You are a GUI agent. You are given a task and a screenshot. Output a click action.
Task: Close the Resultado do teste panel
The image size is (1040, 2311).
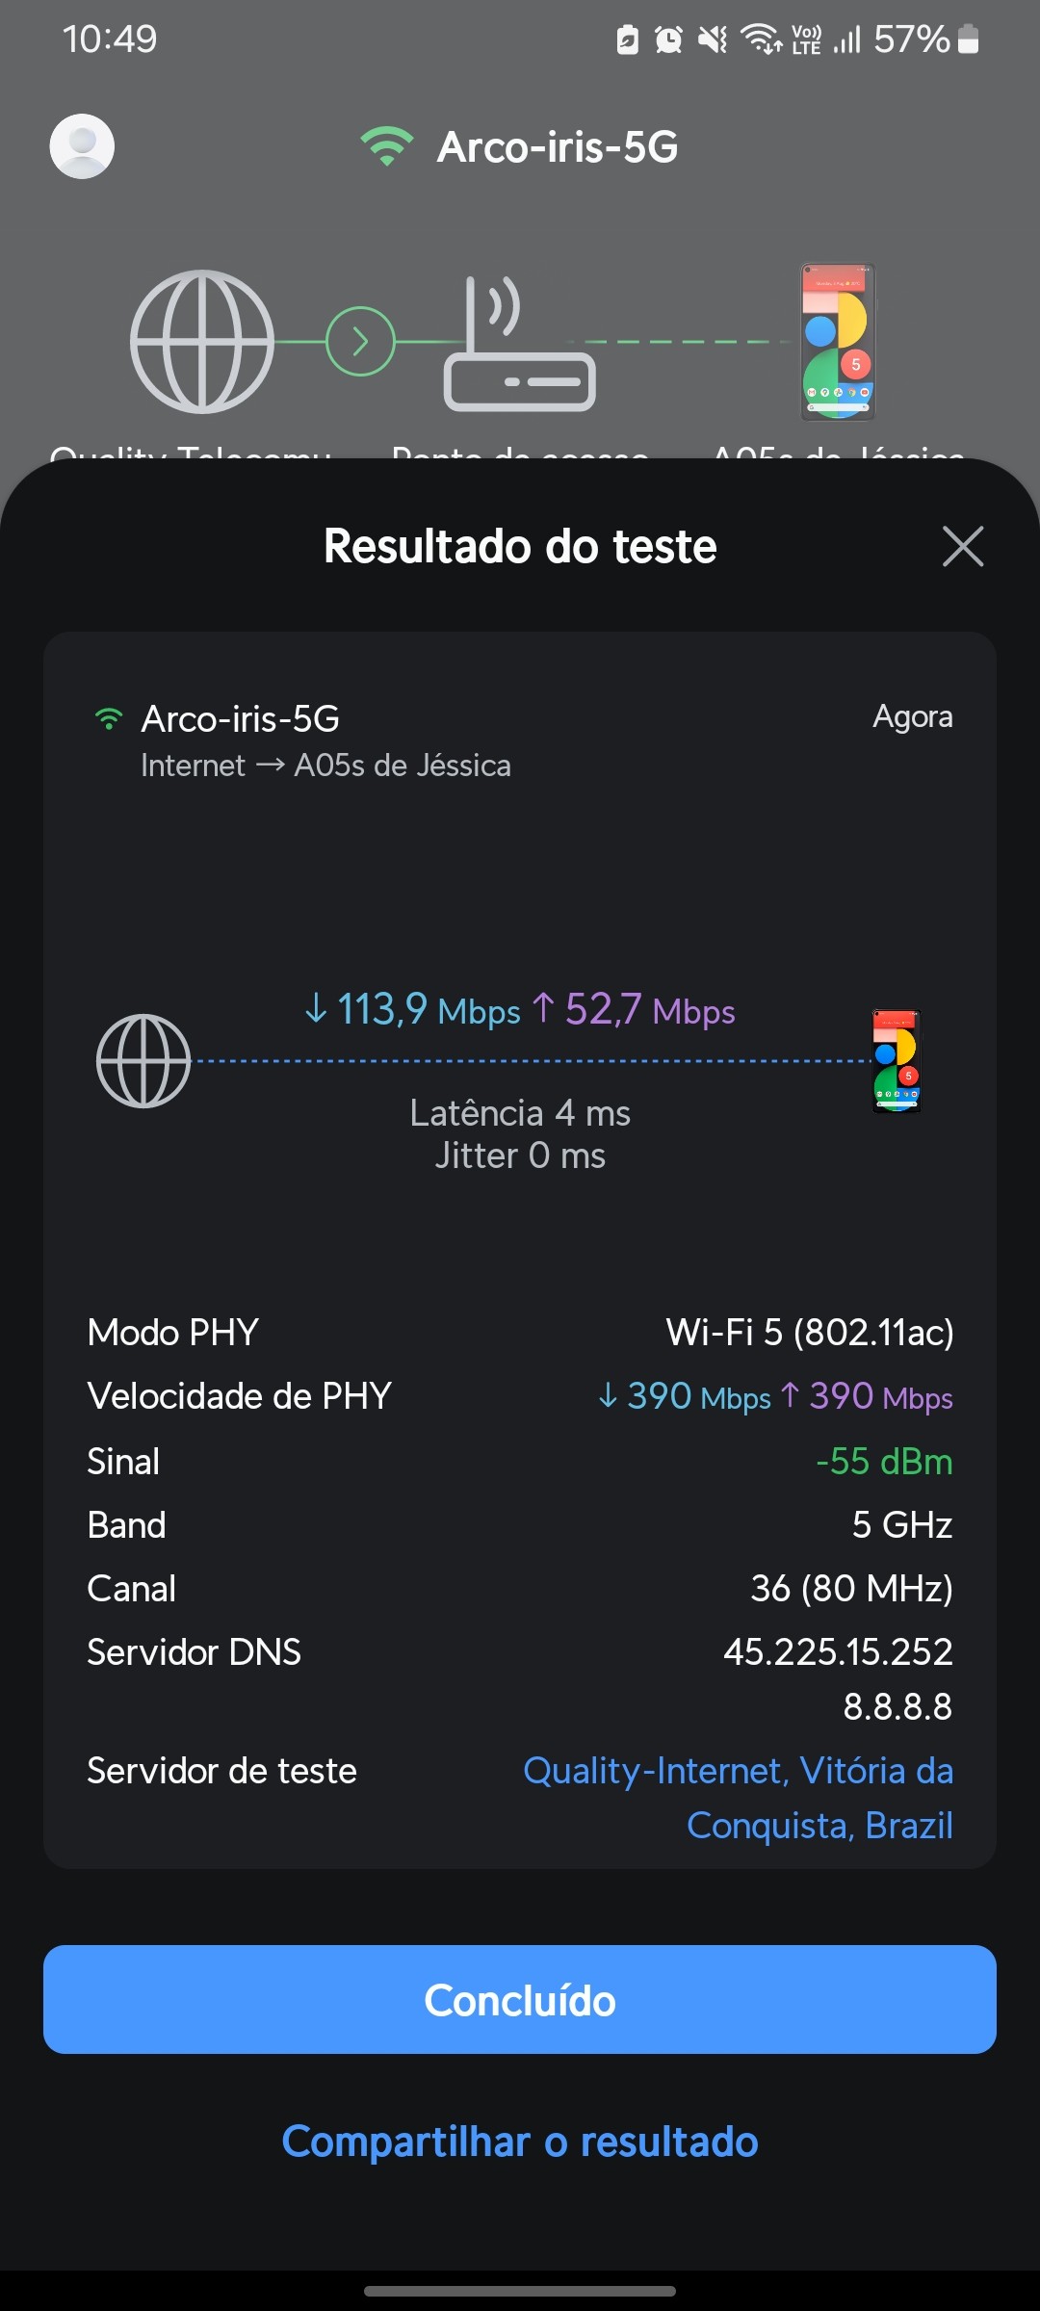pyautogui.click(x=962, y=546)
